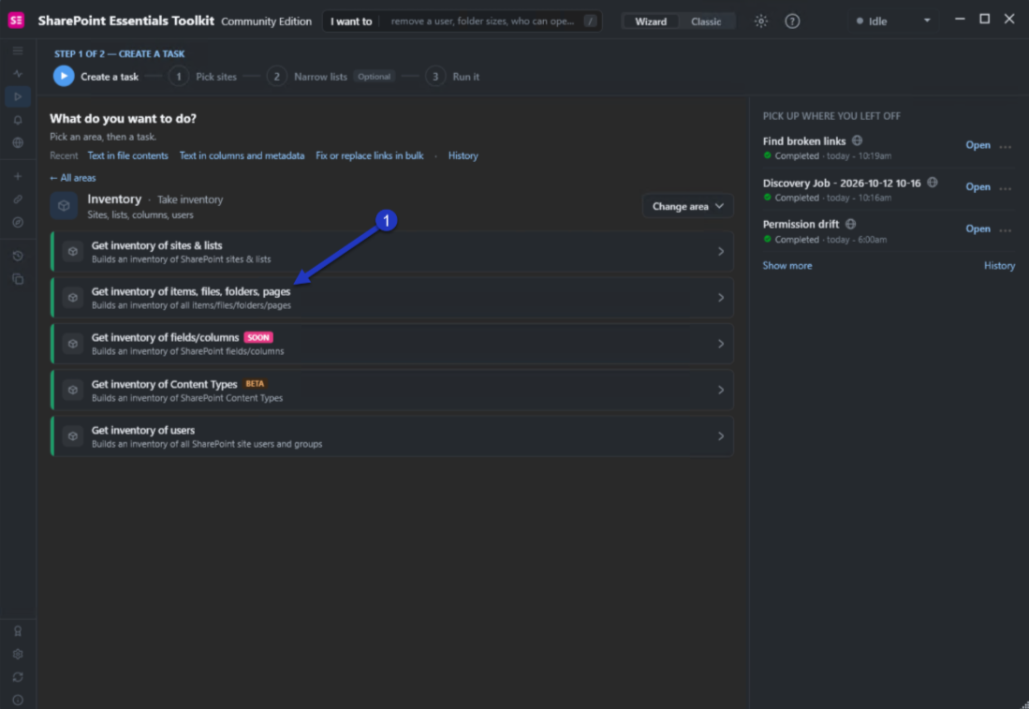Click Open for Permission drift
Image resolution: width=1029 pixels, height=709 pixels.
[x=978, y=229]
